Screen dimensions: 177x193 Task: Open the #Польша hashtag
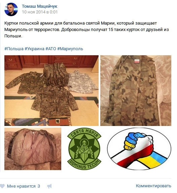click(14, 49)
